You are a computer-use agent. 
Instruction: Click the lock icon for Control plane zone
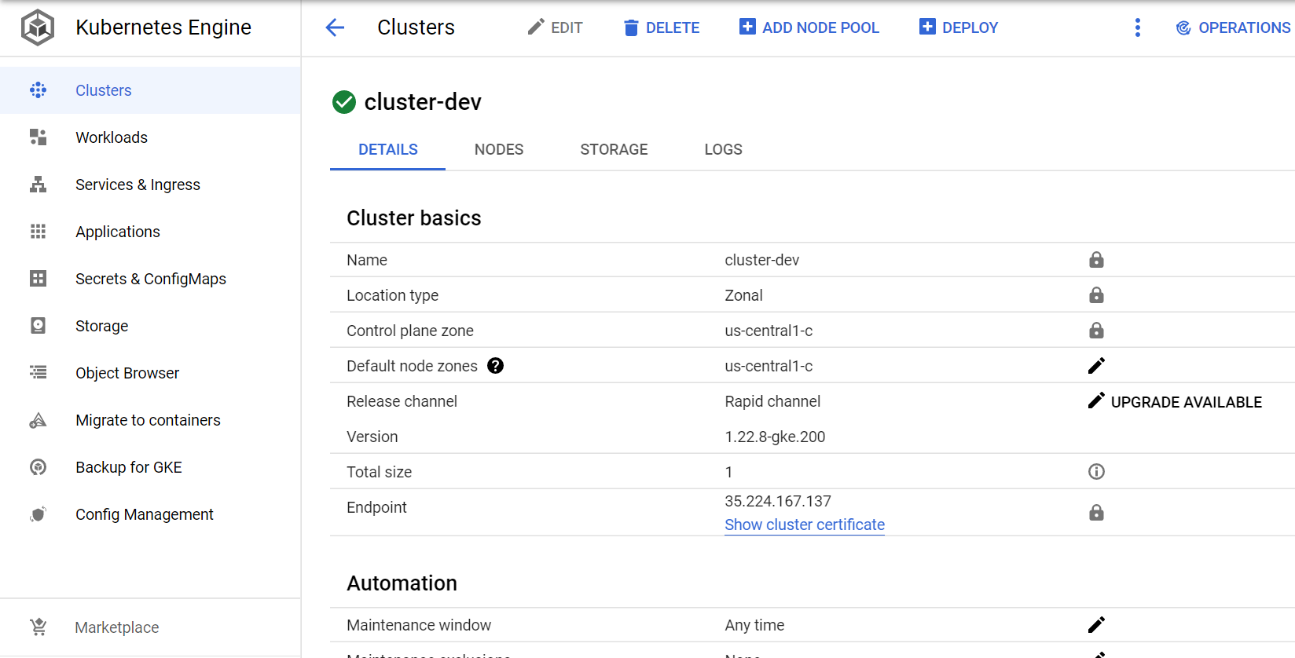coord(1096,331)
